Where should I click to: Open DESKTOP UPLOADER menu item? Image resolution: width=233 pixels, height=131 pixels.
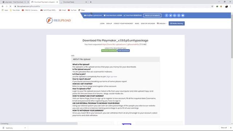148,23
